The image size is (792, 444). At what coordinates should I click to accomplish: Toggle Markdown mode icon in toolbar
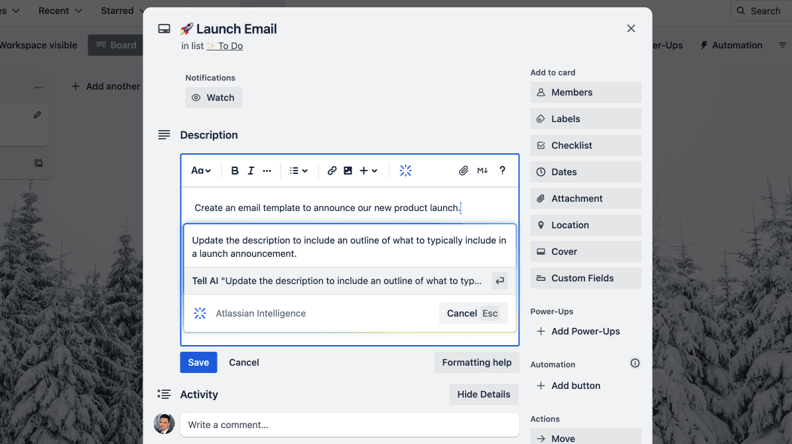coord(482,171)
